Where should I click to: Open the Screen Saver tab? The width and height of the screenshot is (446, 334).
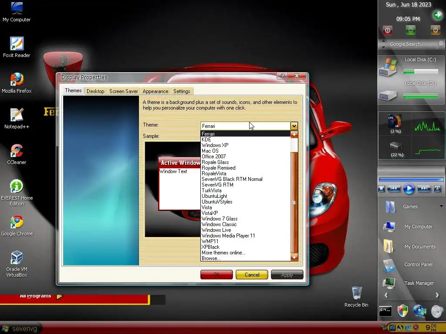click(123, 91)
